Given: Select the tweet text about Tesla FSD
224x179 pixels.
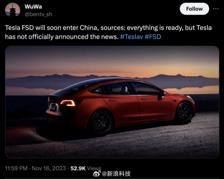Looking at the screenshot, I should point(108,32).
